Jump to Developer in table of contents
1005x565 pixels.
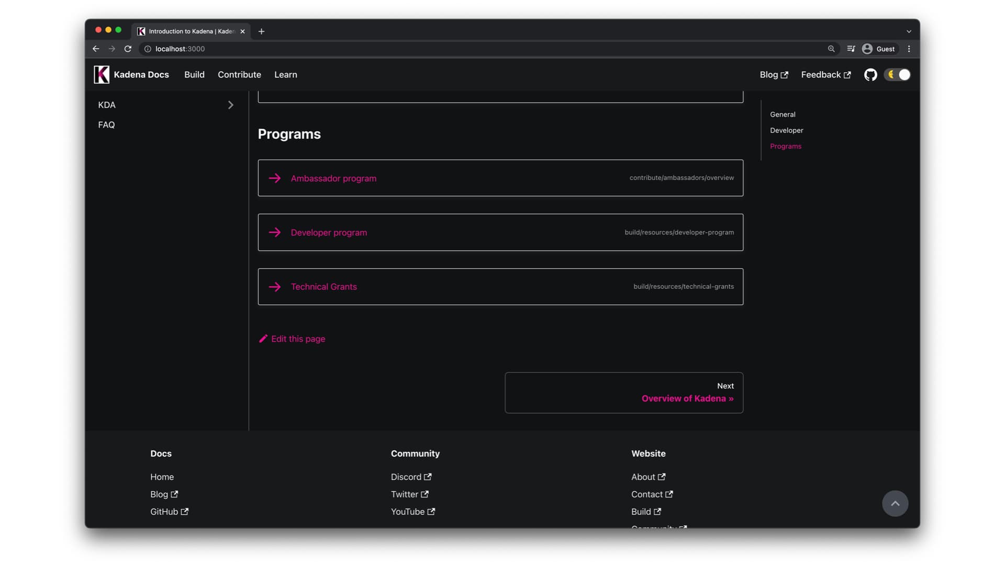pos(786,130)
